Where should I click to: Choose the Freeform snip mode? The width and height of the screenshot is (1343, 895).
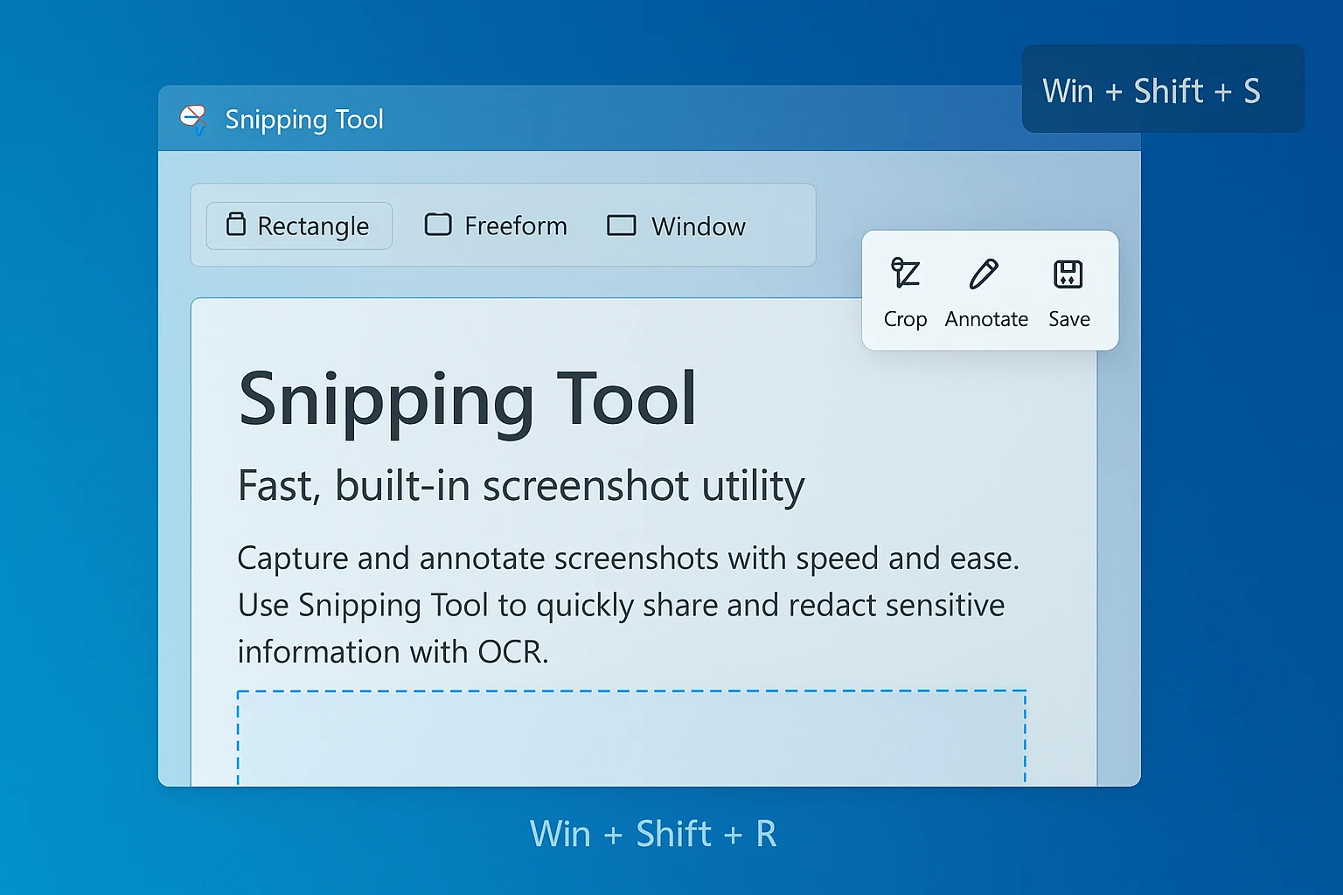pyautogui.click(x=496, y=225)
